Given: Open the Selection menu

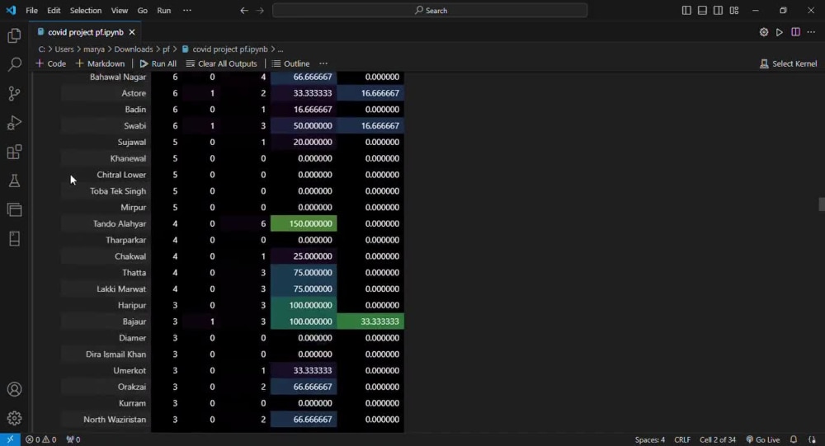Looking at the screenshot, I should (86, 11).
